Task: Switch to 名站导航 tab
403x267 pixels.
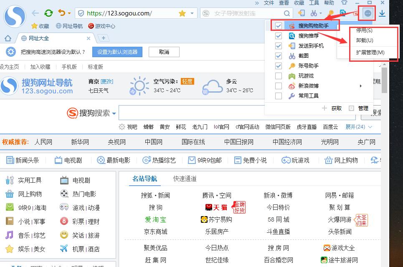Action: 144,179
